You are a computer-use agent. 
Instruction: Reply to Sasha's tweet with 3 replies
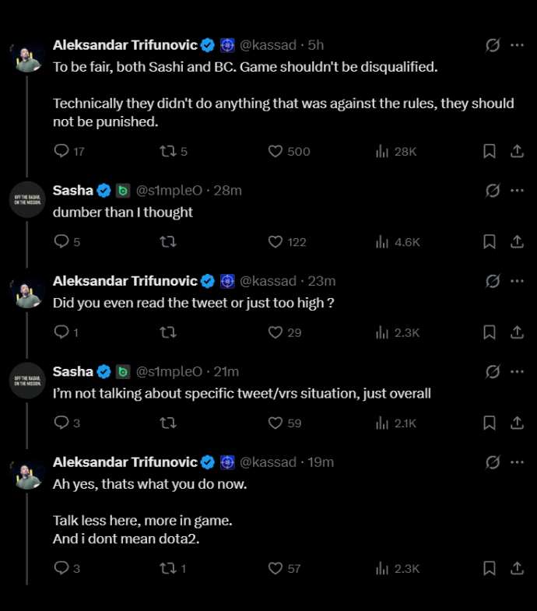coord(61,423)
